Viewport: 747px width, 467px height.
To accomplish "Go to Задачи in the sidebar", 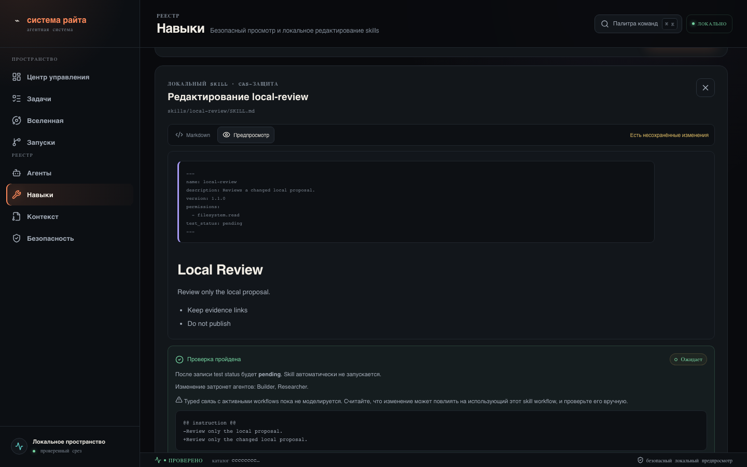I will (x=70, y=99).
